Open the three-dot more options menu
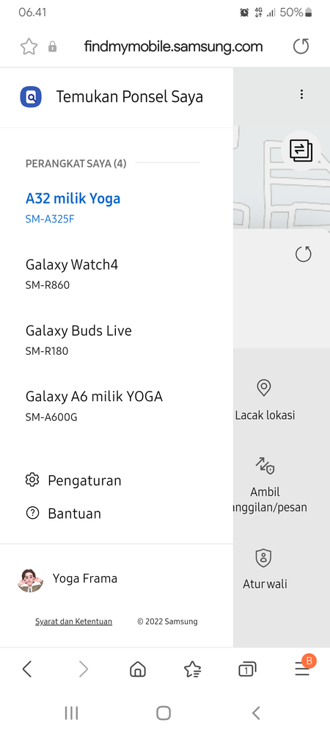This screenshot has width=330, height=734. coord(301,94)
